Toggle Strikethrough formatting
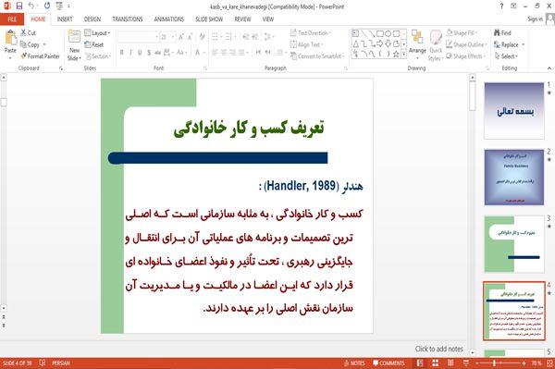 coord(157,53)
